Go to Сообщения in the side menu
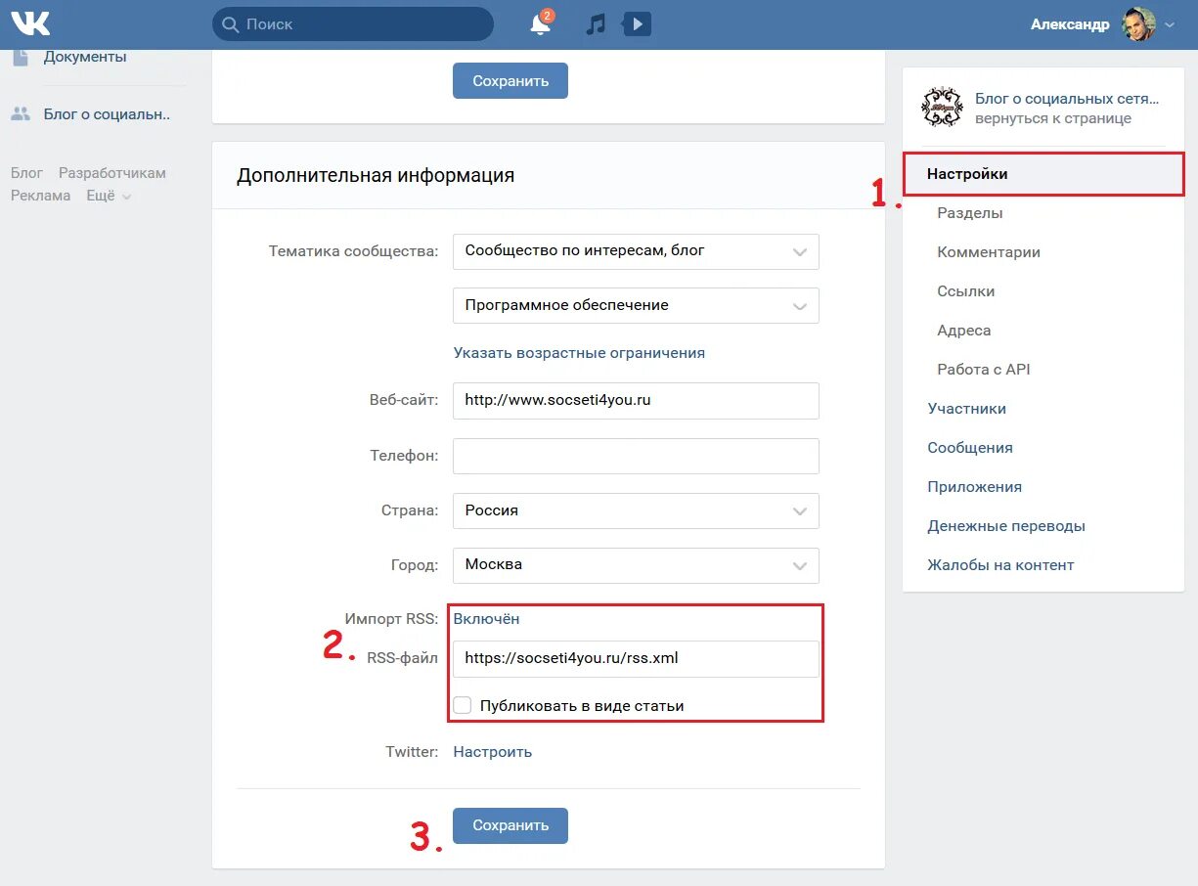Image resolution: width=1198 pixels, height=886 pixels. 970,448
